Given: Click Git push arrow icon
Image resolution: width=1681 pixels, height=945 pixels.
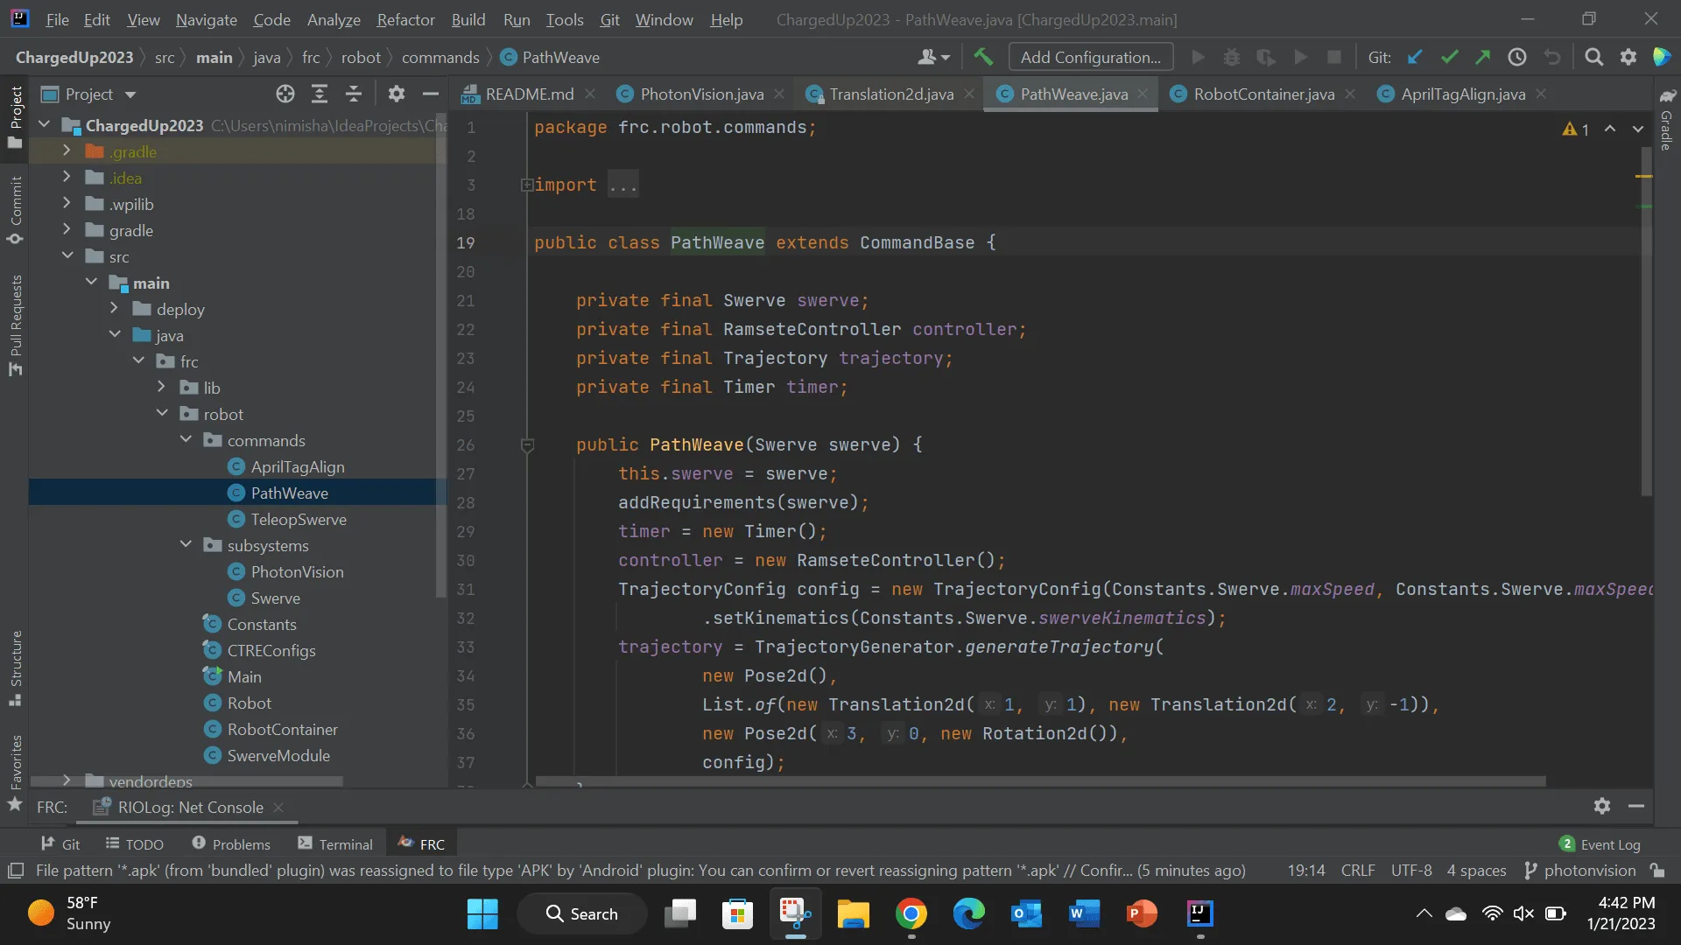Looking at the screenshot, I should [1482, 58].
